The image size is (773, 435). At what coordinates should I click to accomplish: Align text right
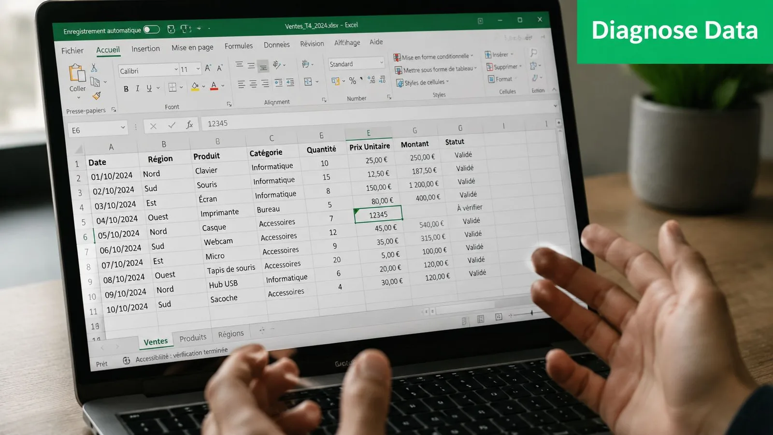click(x=265, y=84)
